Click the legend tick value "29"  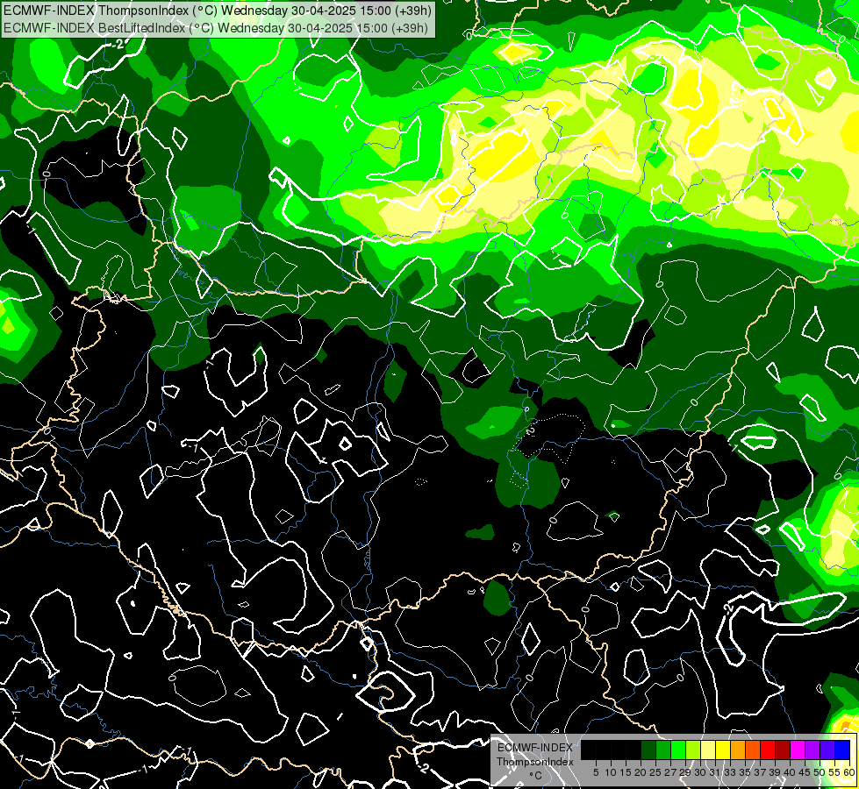coord(685,772)
